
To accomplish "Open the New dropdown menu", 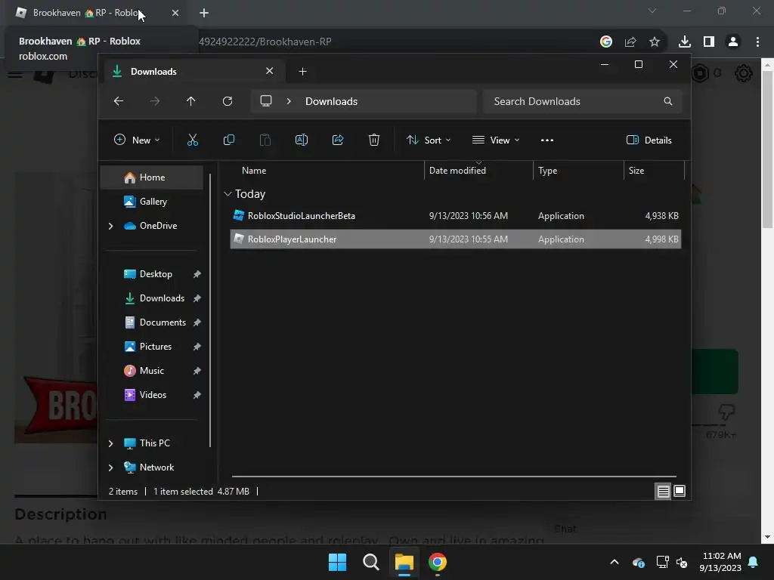I will coord(137,140).
